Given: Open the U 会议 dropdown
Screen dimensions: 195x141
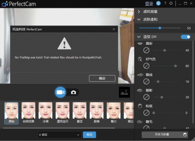Looking at the screenshot, I should pyautogui.click(x=59, y=135).
